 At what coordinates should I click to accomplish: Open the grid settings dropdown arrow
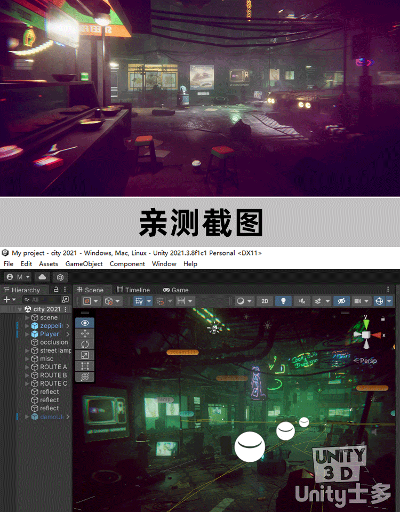149,301
